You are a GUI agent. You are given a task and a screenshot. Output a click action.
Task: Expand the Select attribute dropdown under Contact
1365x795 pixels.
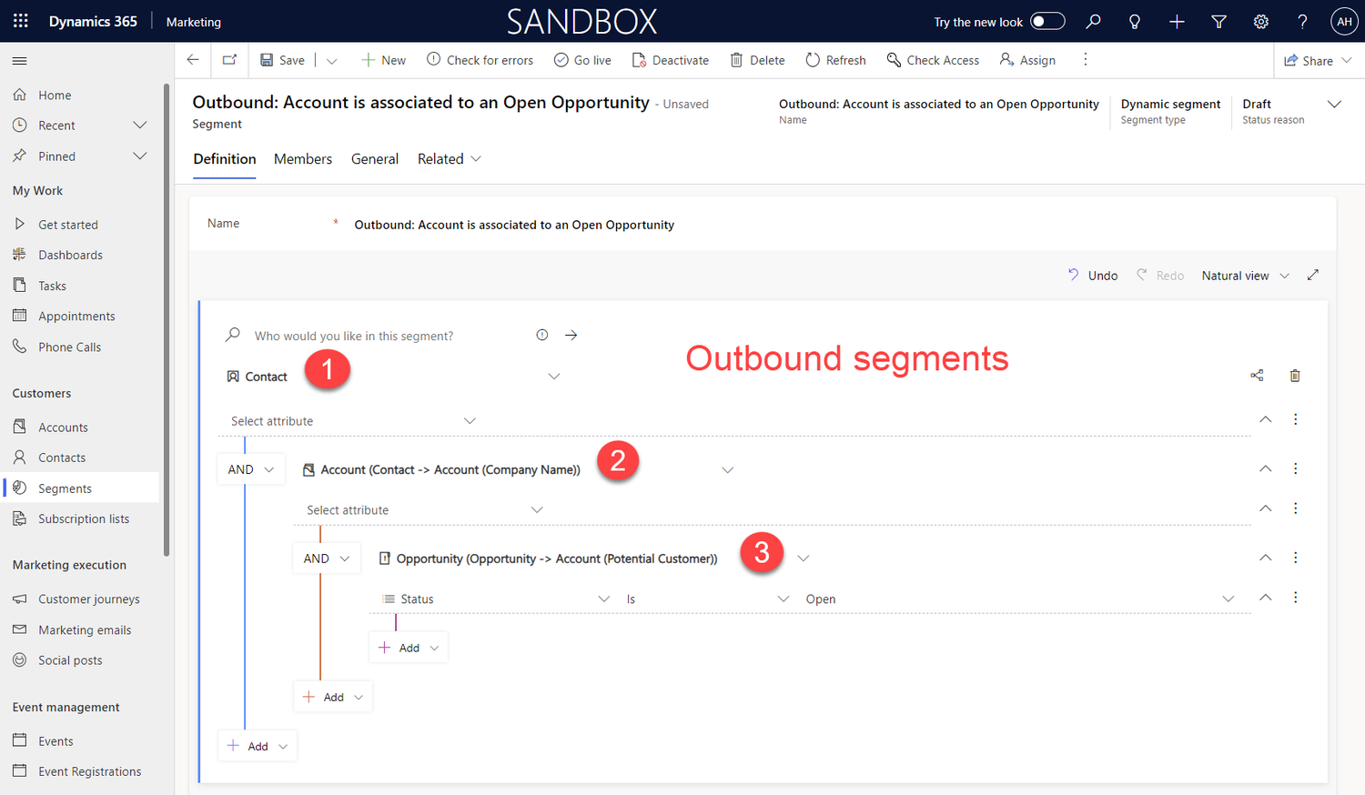tap(470, 420)
